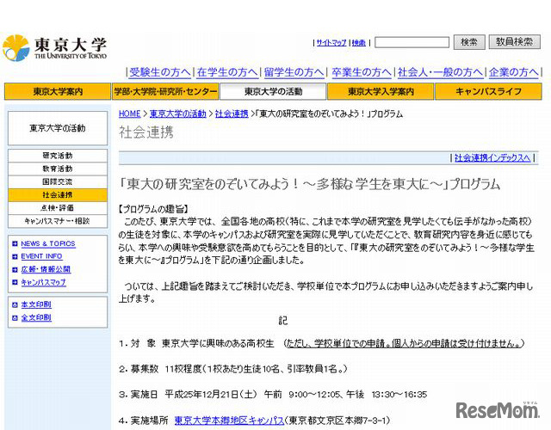Open 社会連携 breadcrumb link
Image resolution: width=551 pixels, height=430 pixels.
coord(232,114)
